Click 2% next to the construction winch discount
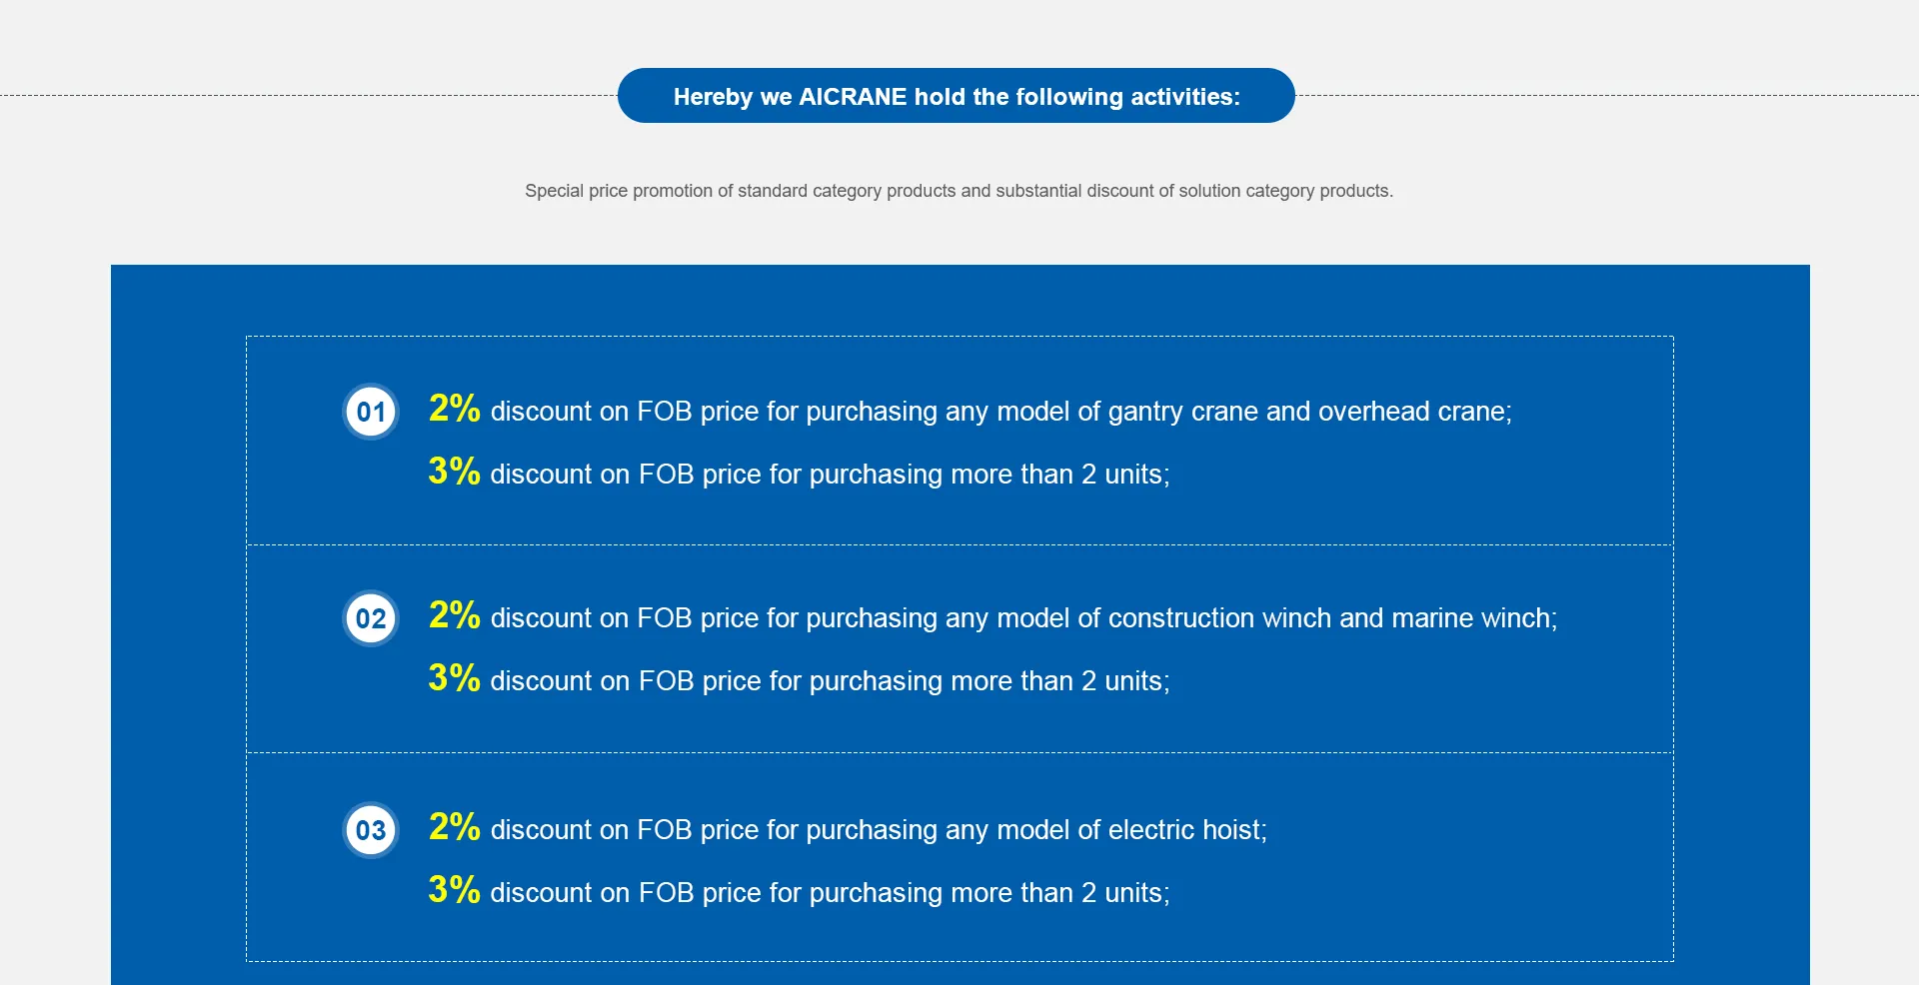Image resolution: width=1919 pixels, height=985 pixels. [x=454, y=615]
